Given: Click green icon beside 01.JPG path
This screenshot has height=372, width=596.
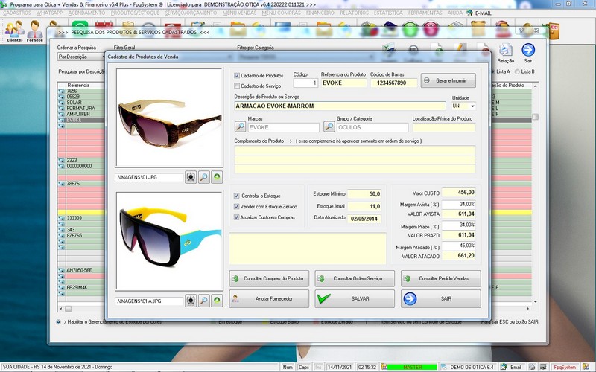Looking at the screenshot, I should tap(216, 177).
